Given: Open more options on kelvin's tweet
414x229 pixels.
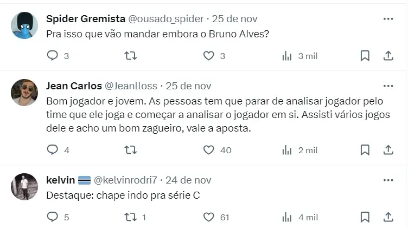Looking at the screenshot, I should pyautogui.click(x=388, y=180).
